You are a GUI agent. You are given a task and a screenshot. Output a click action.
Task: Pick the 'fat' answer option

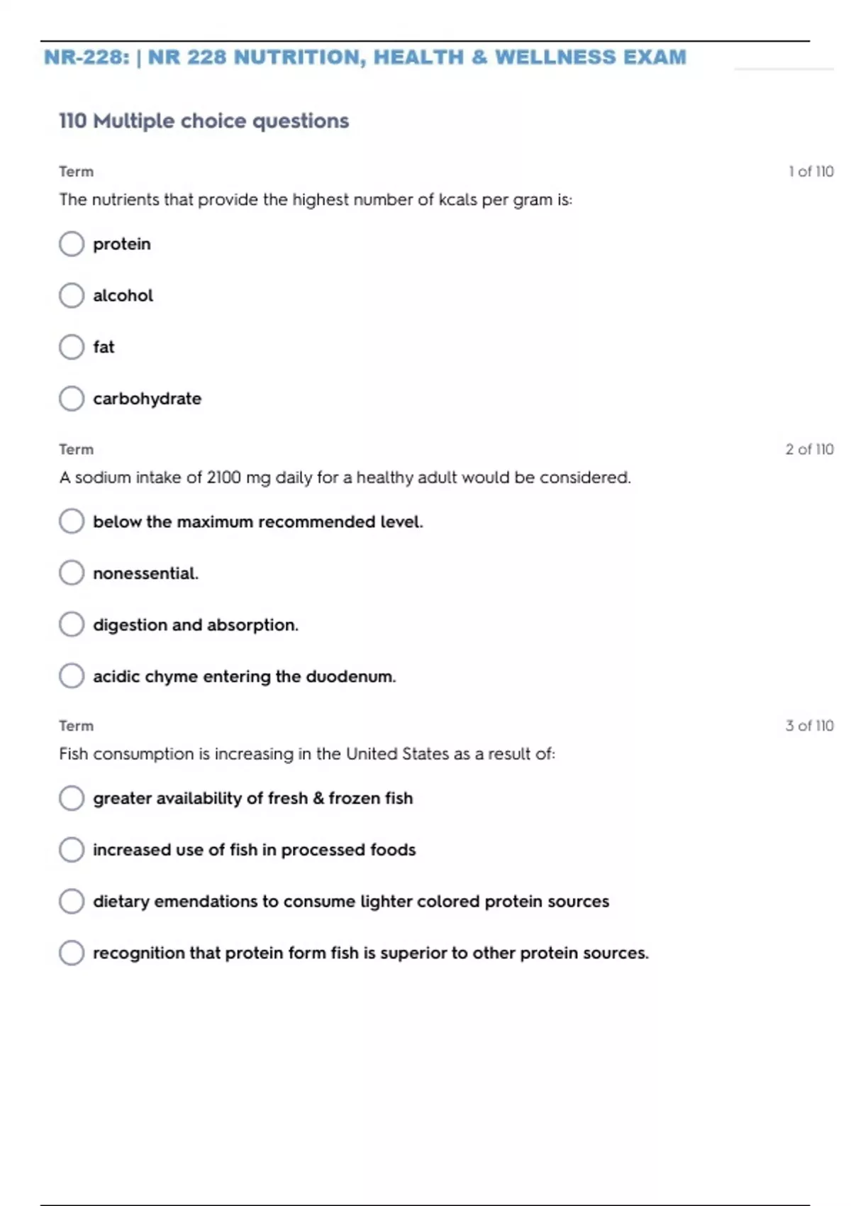click(x=72, y=347)
